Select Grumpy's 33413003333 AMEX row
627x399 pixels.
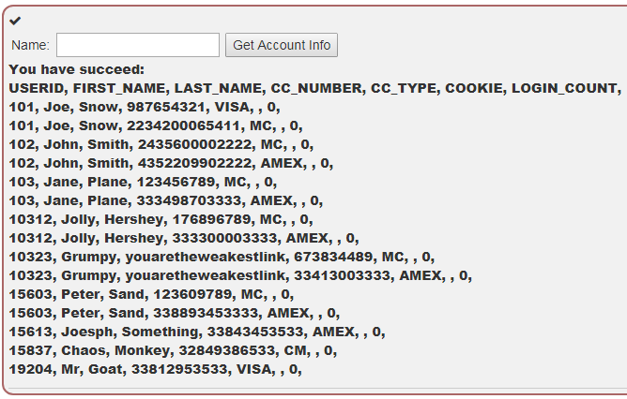coord(240,275)
